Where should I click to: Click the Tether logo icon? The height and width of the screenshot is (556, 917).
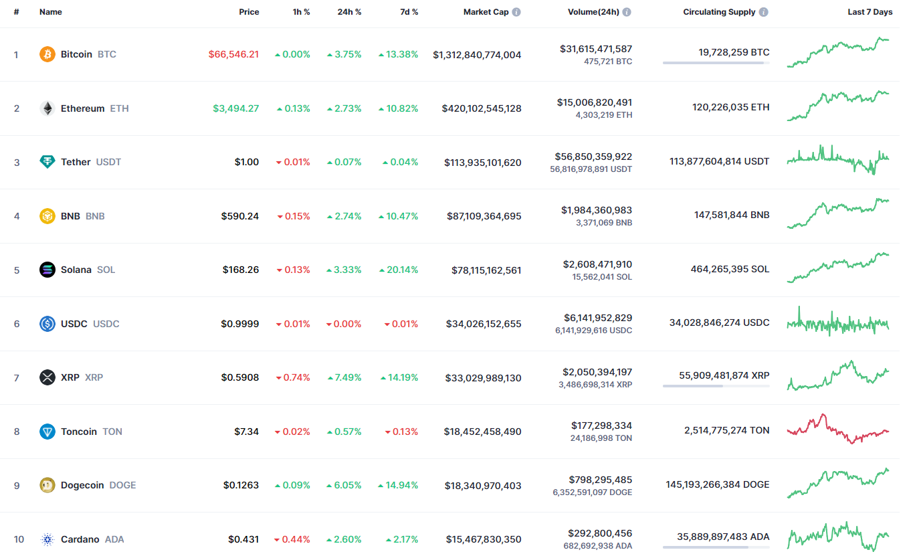click(47, 162)
